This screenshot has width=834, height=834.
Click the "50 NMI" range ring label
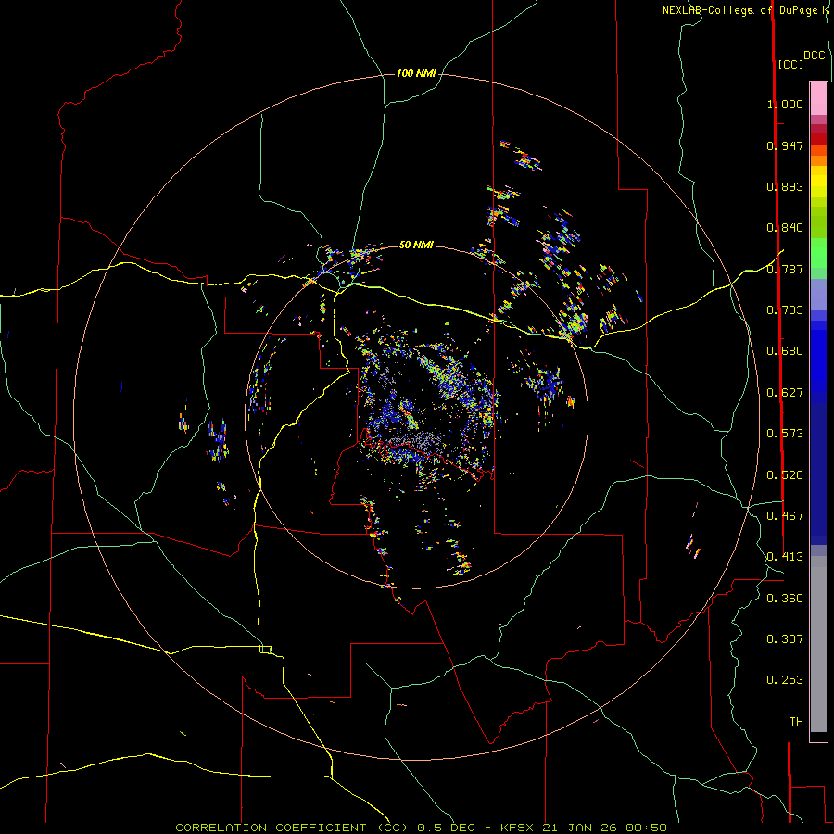(x=416, y=245)
